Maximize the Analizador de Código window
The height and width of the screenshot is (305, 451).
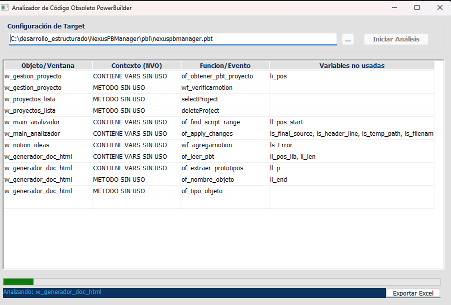coord(417,8)
